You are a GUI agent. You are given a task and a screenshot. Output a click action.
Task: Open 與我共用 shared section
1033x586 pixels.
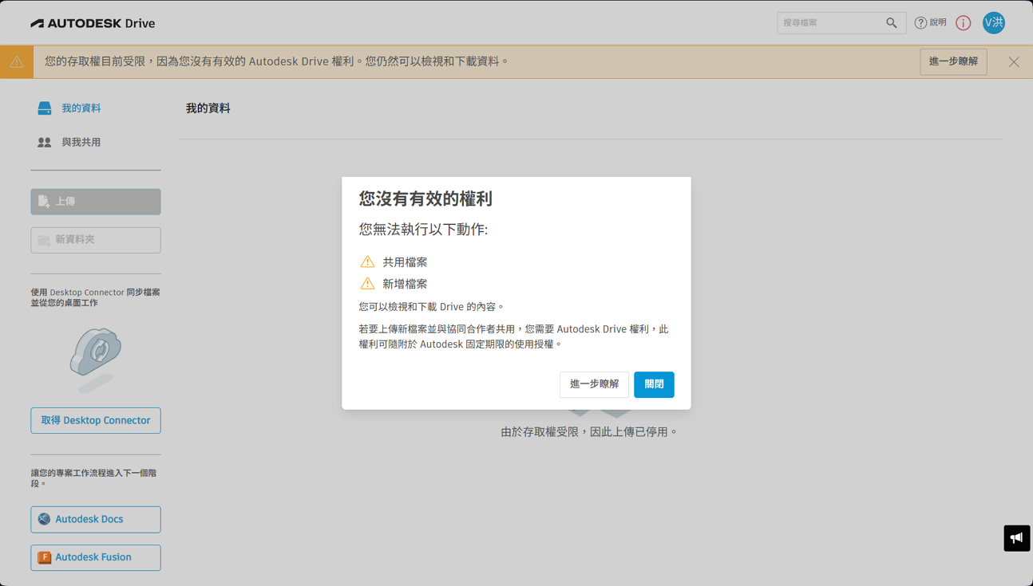81,143
